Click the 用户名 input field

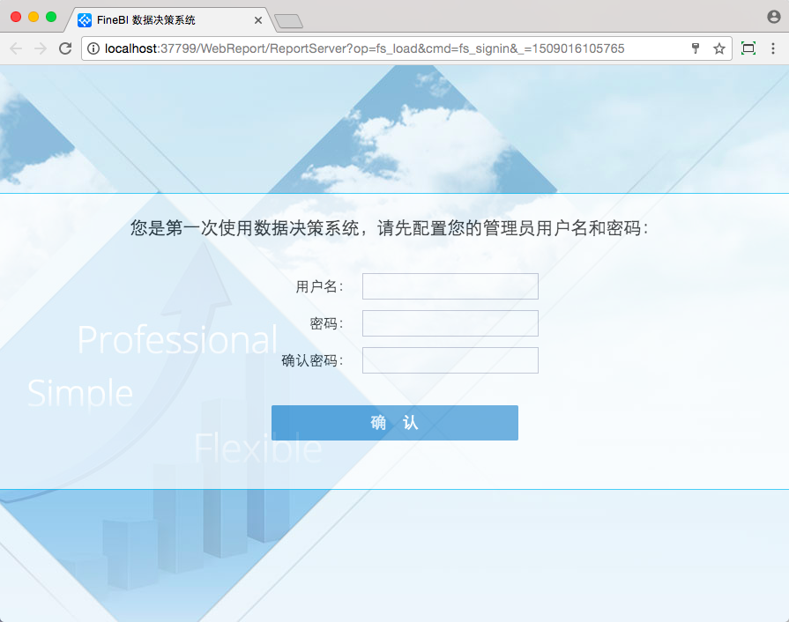point(450,286)
